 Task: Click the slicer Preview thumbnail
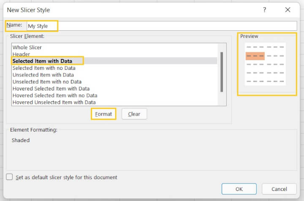click(266, 64)
